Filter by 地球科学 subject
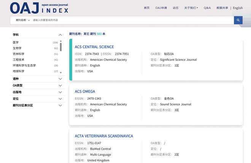Screen dimensions: 251x163 (19, 71)
